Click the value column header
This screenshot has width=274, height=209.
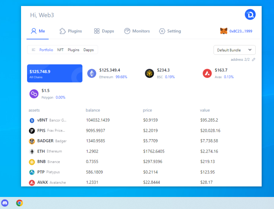205,110
